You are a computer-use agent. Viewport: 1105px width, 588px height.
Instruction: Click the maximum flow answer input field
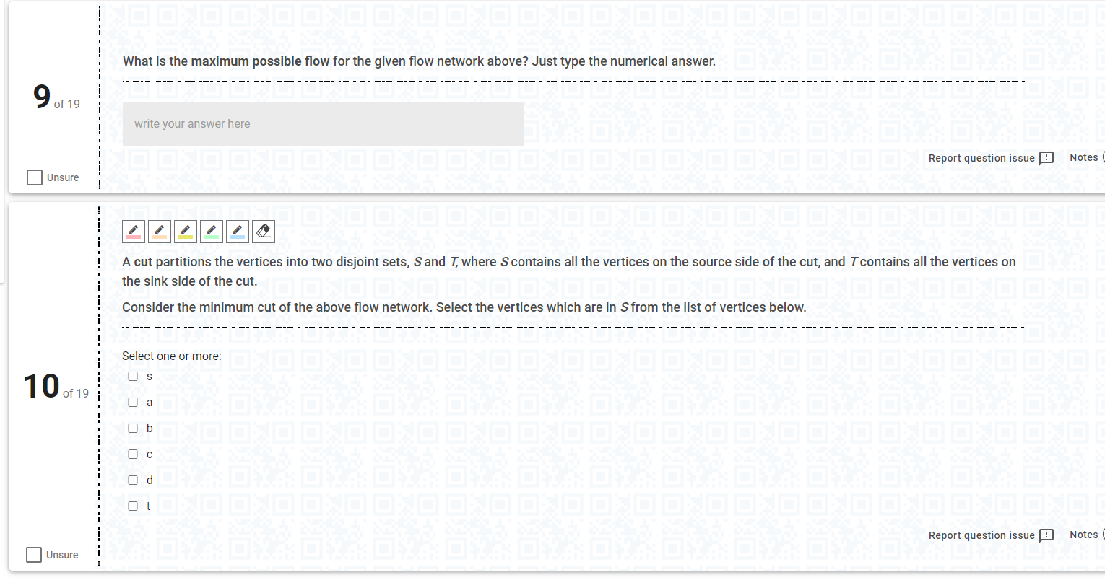click(323, 123)
